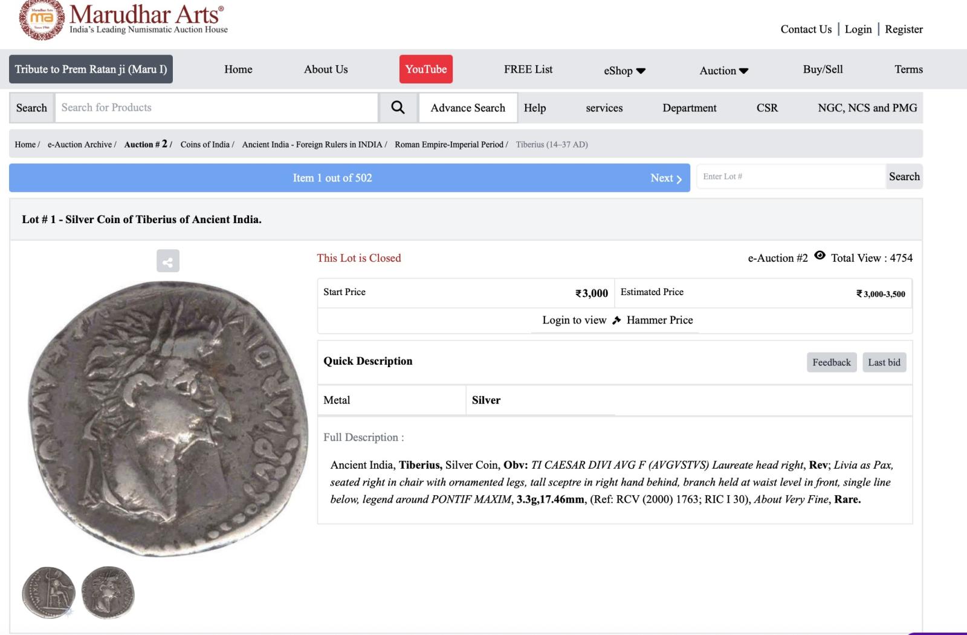Open the YouTube menu item
The width and height of the screenshot is (967, 635).
(x=425, y=69)
